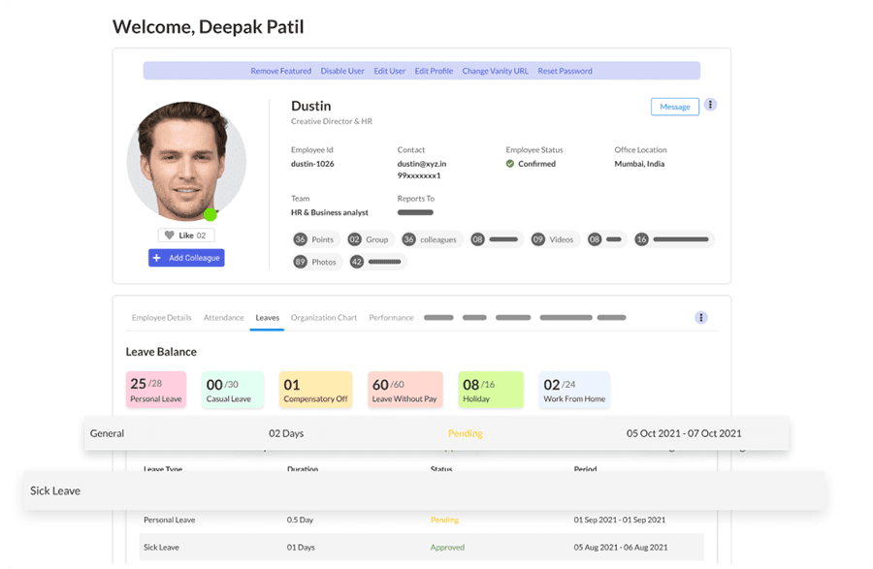Click the 02 Group badge

click(371, 239)
